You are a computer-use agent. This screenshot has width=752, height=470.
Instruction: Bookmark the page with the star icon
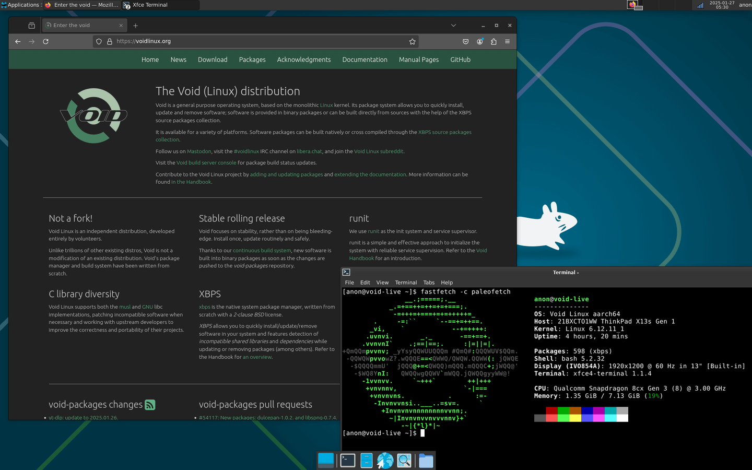pyautogui.click(x=412, y=41)
